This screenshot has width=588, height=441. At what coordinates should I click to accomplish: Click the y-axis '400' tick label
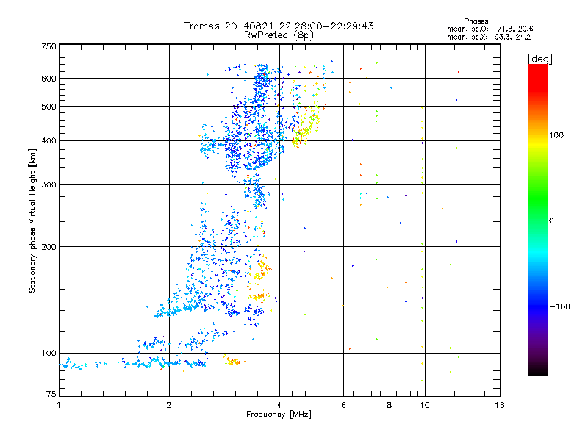tap(49, 141)
